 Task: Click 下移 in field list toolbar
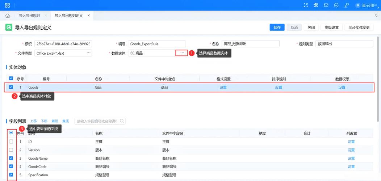pyautogui.click(x=44, y=121)
